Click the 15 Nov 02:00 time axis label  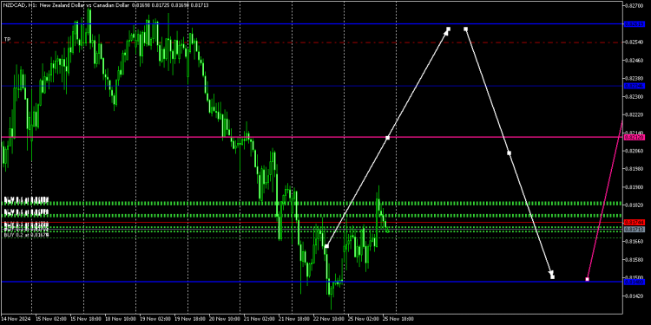(50, 319)
